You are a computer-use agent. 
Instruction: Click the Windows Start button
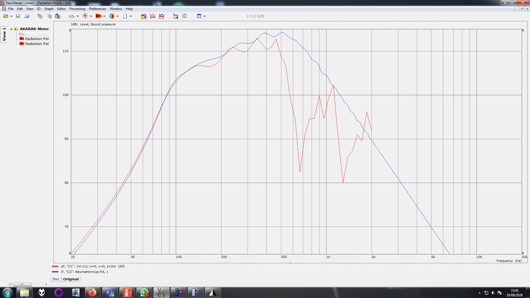coord(7,292)
